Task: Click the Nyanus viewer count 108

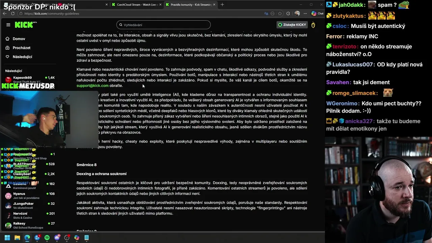Action: pos(51,194)
